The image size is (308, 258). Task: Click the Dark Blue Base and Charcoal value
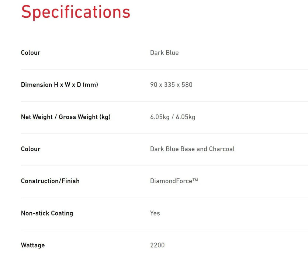tap(192, 149)
